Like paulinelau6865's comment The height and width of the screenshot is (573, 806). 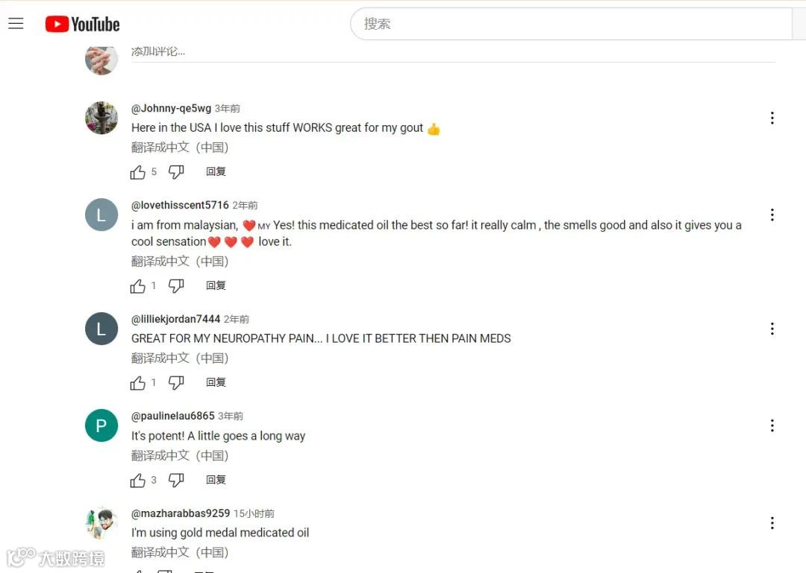[x=138, y=480]
